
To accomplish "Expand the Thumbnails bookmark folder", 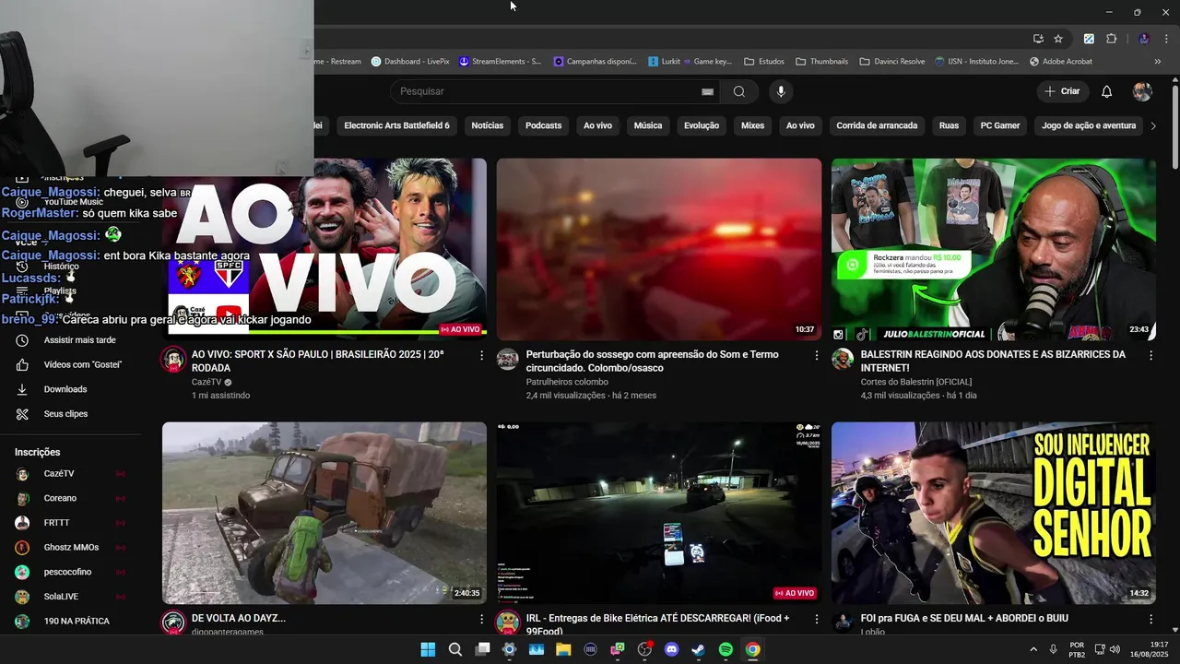I will point(821,62).
